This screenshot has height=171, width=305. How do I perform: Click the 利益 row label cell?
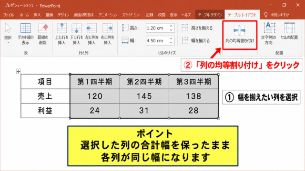click(x=45, y=111)
